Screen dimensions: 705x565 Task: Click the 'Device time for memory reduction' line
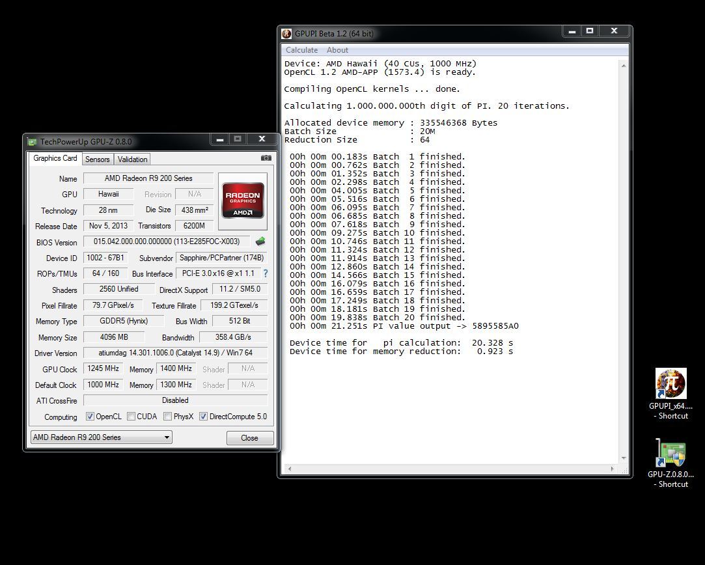[401, 351]
